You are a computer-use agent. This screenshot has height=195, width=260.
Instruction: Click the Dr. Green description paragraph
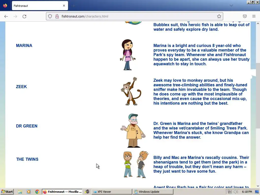click(x=201, y=130)
